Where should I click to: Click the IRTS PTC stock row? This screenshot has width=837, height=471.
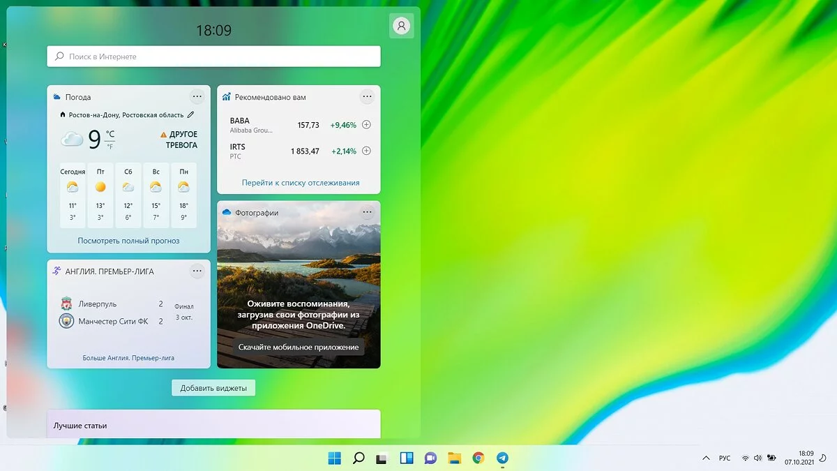[300, 151]
